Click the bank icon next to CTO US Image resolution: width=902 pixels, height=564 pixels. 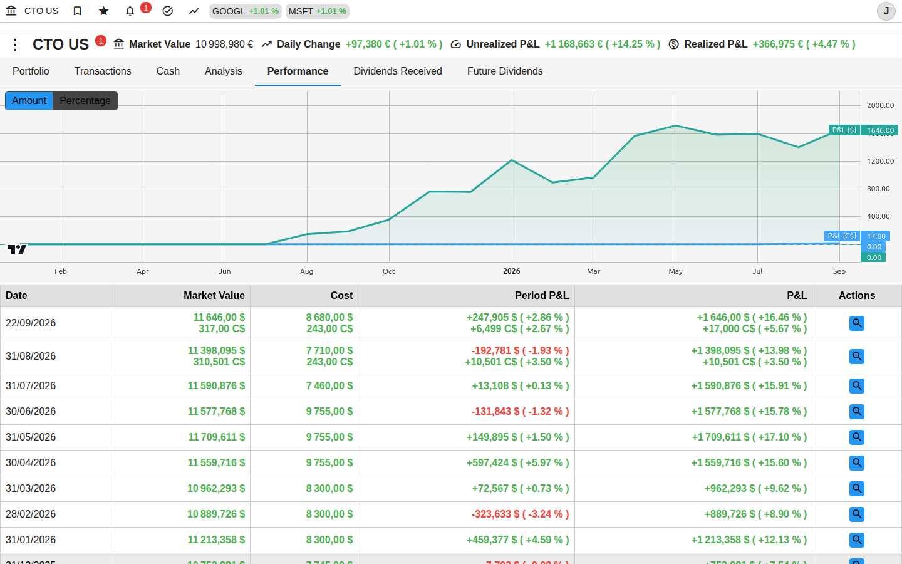[11, 11]
